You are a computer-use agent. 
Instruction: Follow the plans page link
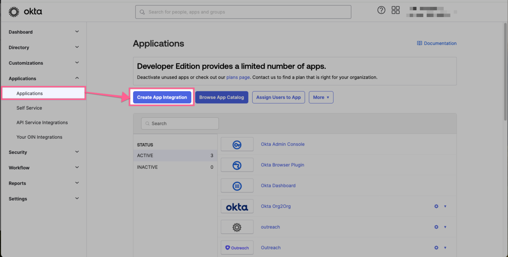point(238,77)
